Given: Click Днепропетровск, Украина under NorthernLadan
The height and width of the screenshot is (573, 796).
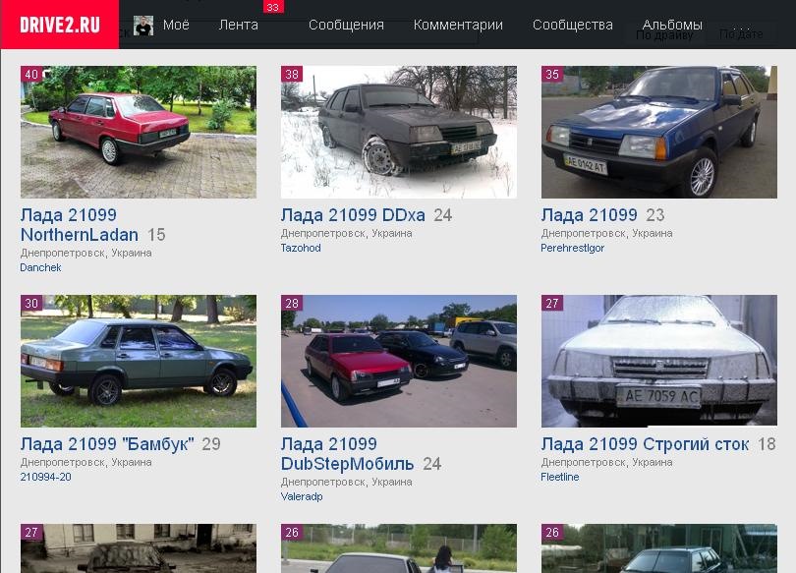Looking at the screenshot, I should click(x=85, y=253).
